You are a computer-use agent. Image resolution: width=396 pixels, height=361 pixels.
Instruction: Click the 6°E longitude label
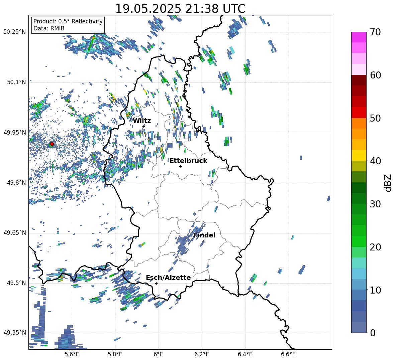[158, 354]
